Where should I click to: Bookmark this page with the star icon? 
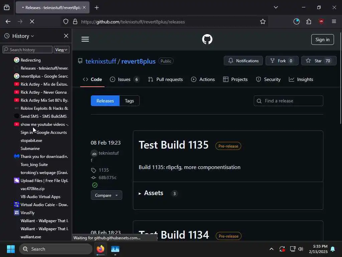pos(263,21)
